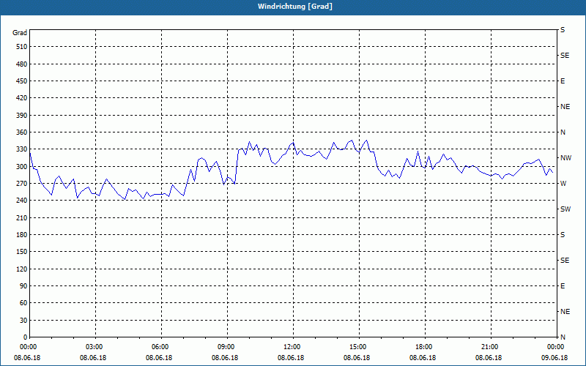Click the NW compass label
This screenshot has width=586, height=366.
[565, 158]
